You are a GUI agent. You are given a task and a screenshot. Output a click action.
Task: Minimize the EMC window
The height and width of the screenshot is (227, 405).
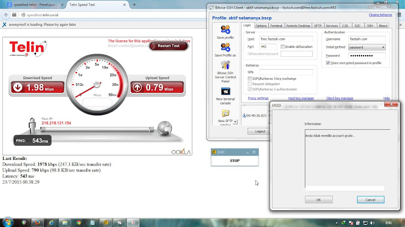(x=247, y=152)
